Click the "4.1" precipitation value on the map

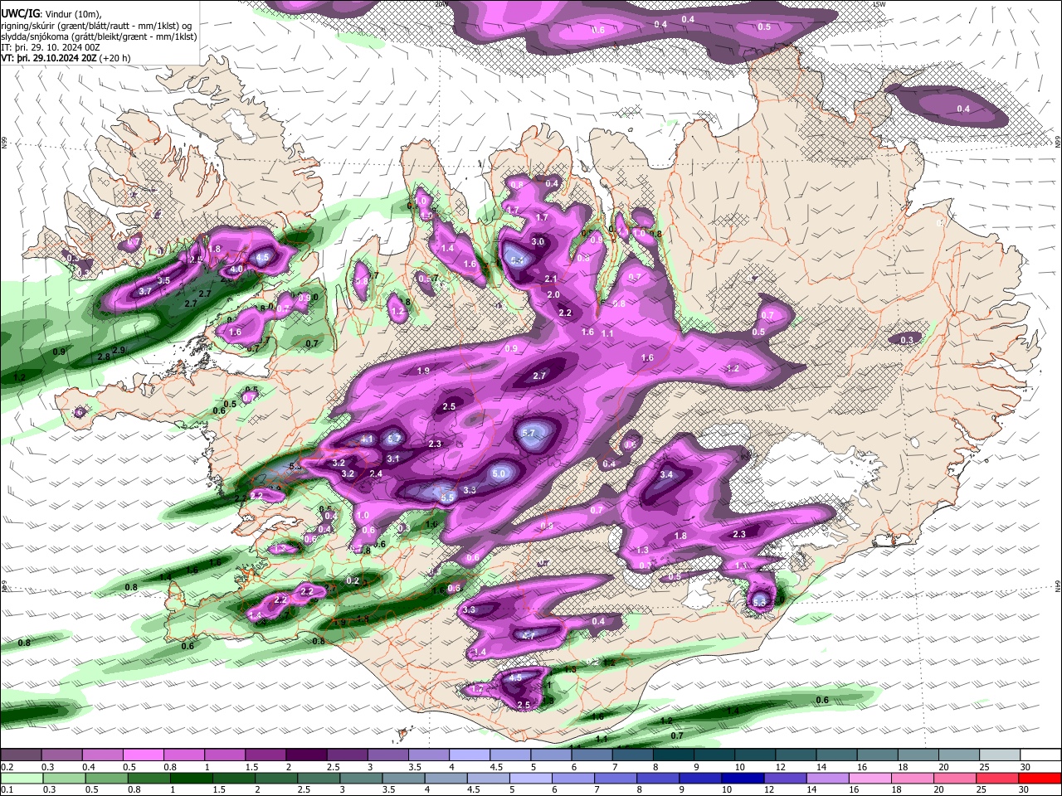pos(368,439)
